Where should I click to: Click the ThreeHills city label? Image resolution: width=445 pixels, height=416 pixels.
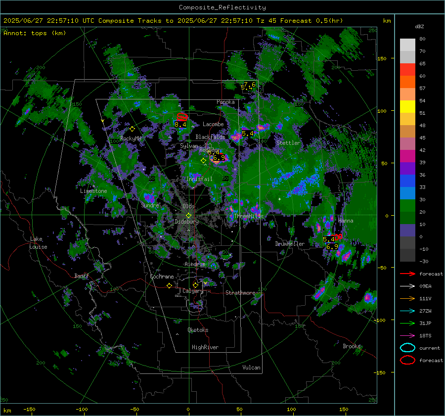pos(249,216)
